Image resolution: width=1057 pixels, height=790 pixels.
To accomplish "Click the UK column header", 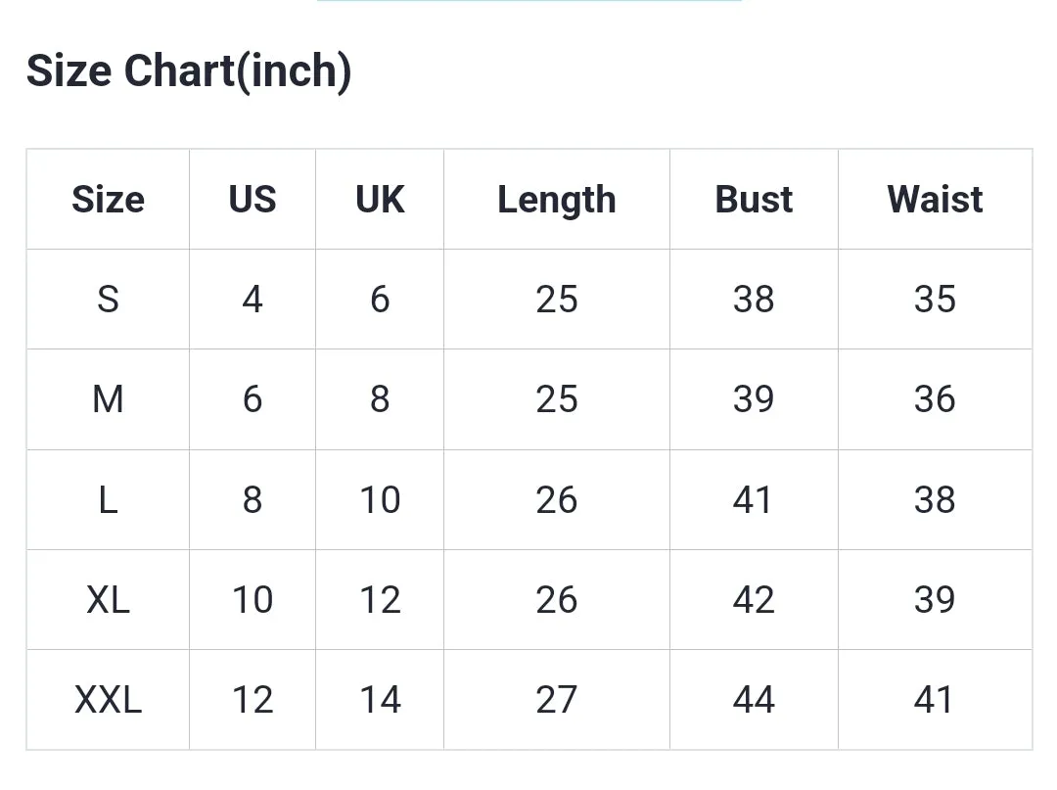I will 380,200.
